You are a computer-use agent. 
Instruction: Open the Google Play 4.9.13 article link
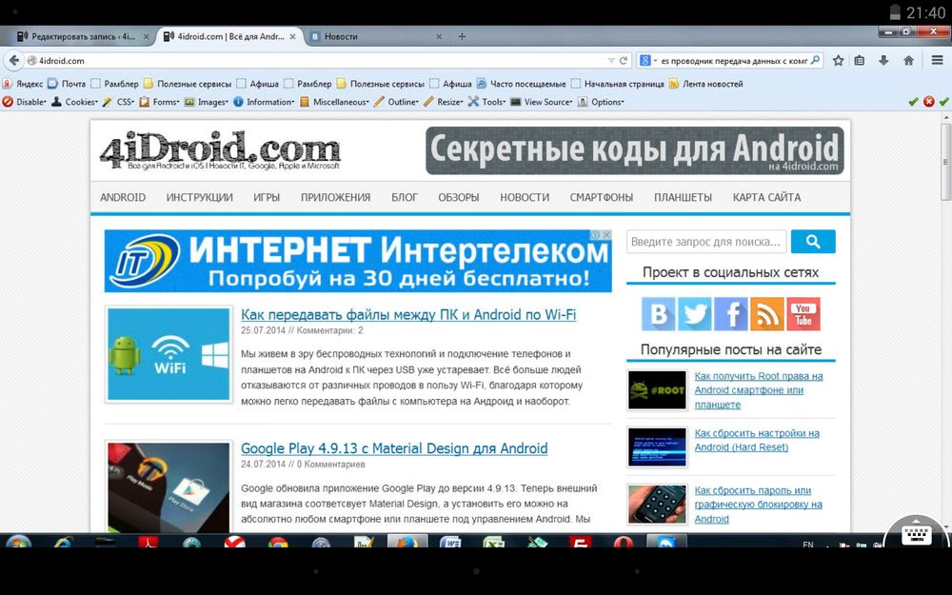[x=393, y=447]
